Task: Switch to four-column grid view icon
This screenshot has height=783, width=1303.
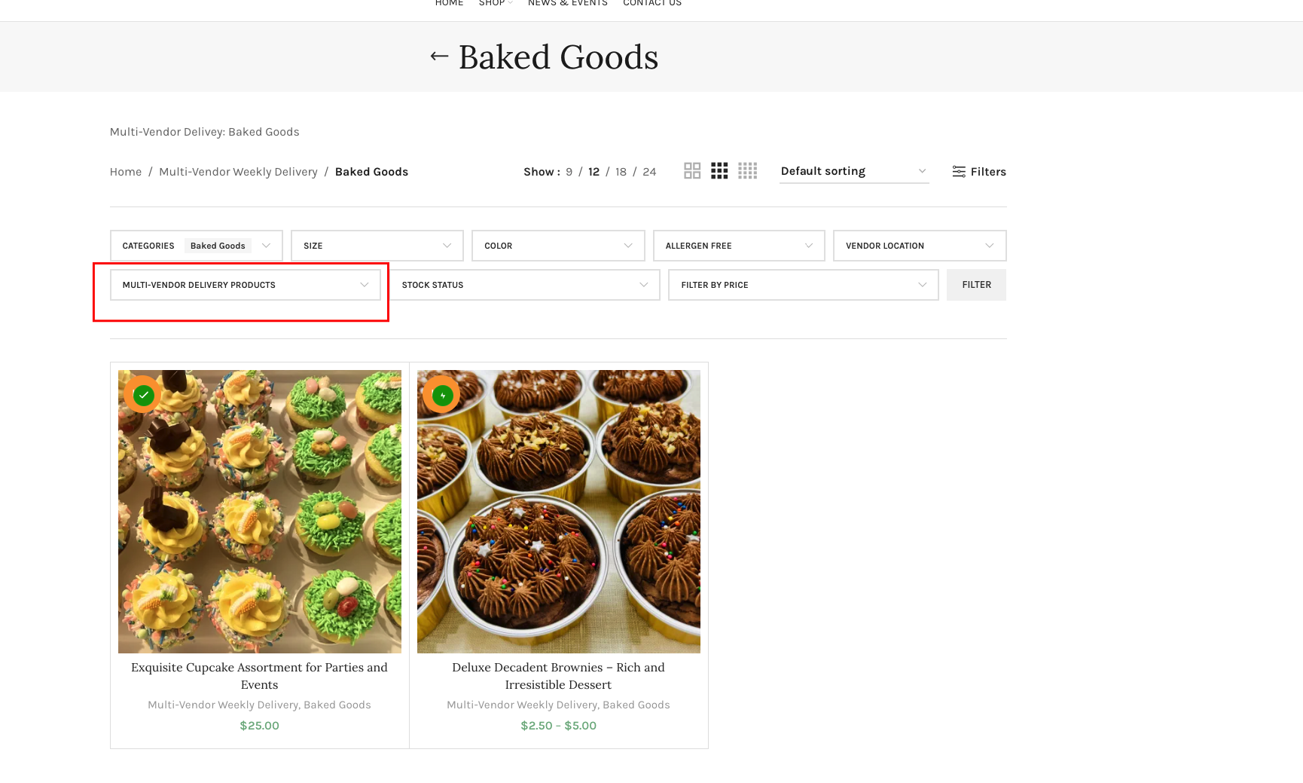Action: coord(747,171)
